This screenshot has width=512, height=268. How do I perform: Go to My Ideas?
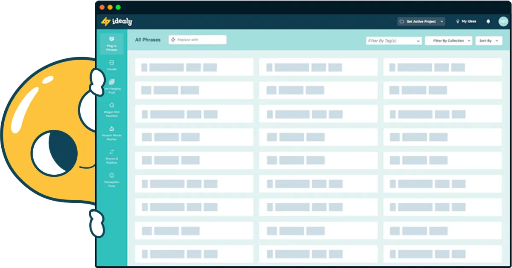pyautogui.click(x=466, y=21)
